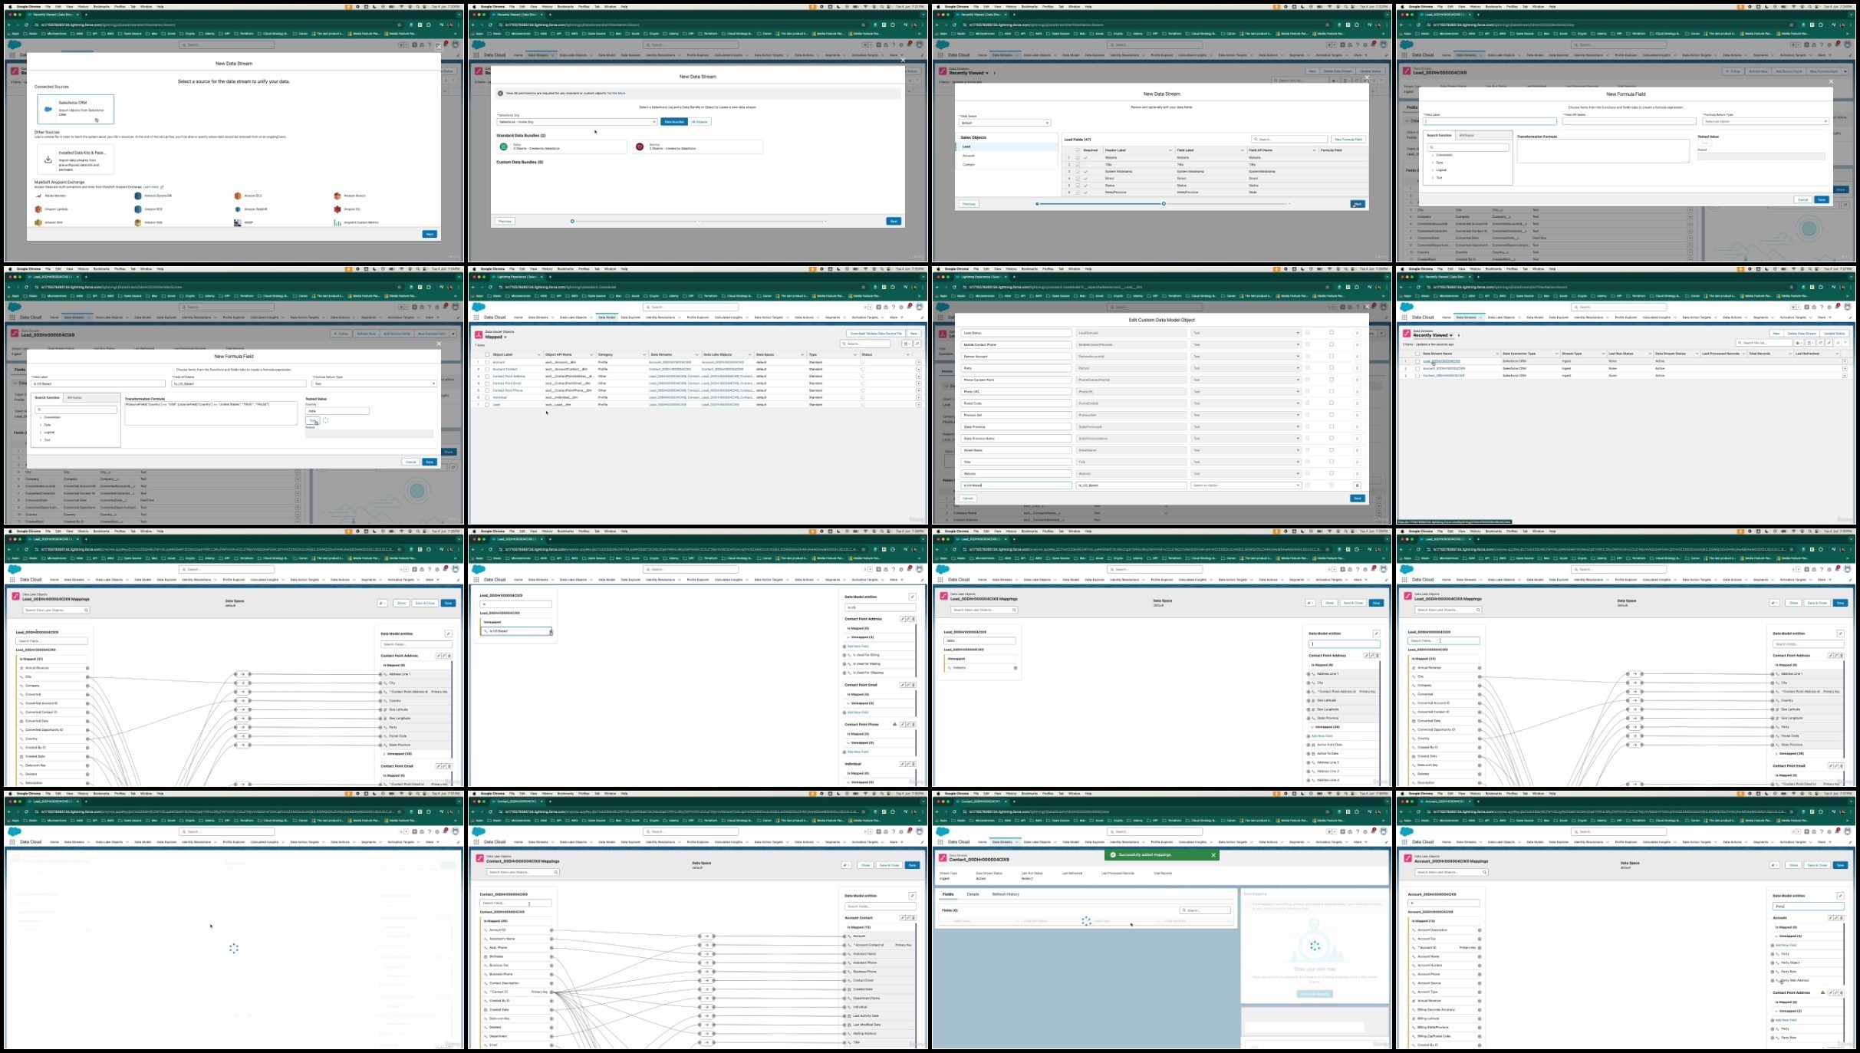Click the empty Field Label input in New Formula Field

(1490, 121)
